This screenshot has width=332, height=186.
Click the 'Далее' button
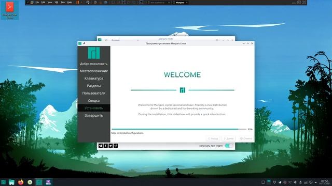pyautogui.click(x=228, y=138)
